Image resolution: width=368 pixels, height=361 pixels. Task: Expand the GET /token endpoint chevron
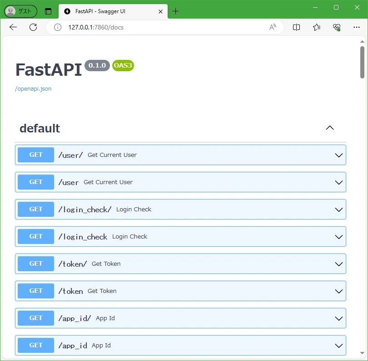click(338, 291)
